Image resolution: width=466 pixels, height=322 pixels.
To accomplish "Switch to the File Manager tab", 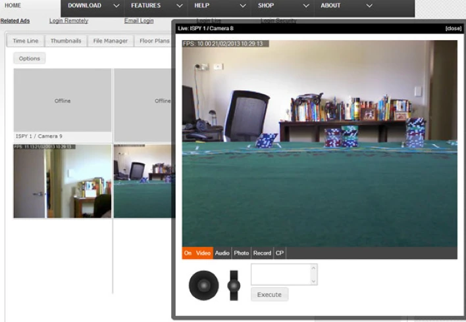I will [111, 41].
